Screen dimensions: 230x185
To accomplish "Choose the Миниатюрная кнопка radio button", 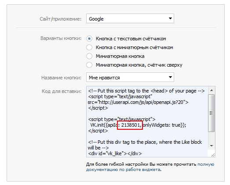I will tap(89, 56).
